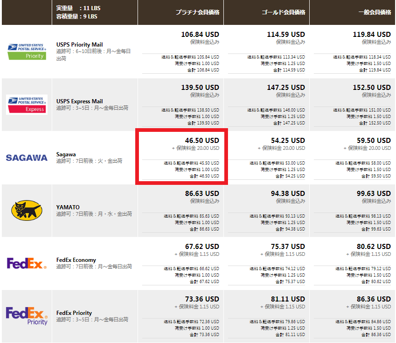This screenshot has height=343, width=396.
Task: Select the 94.38 USD Yamato gold price
Action: click(x=288, y=194)
